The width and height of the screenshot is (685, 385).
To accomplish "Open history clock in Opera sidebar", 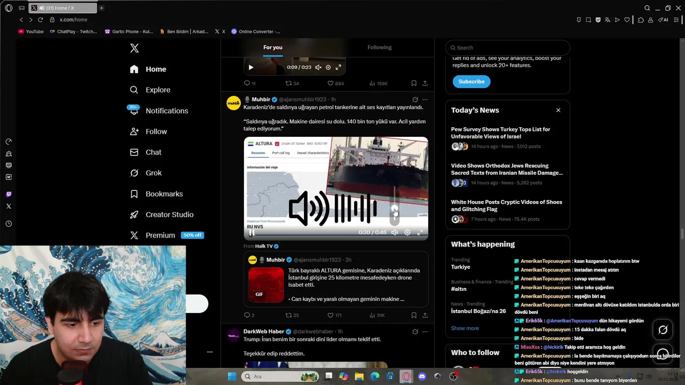I will [x=9, y=224].
